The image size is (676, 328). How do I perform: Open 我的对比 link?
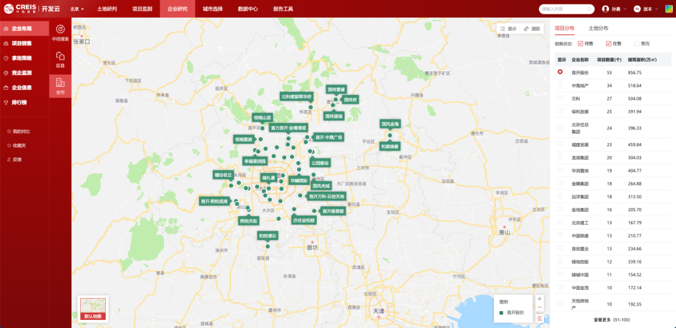coord(19,131)
